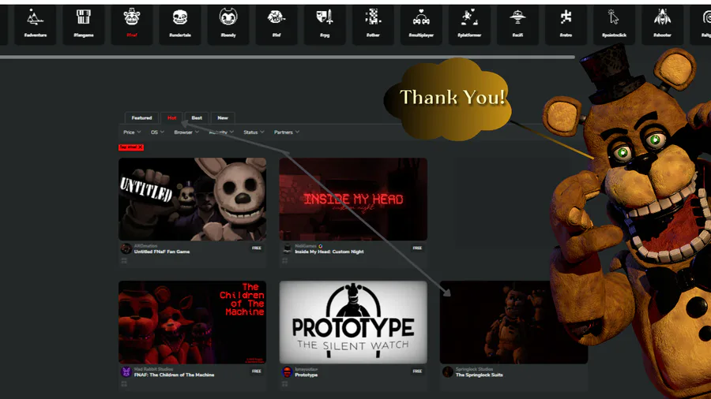Switch to the Featured tab
The image size is (711, 399).
pos(141,117)
